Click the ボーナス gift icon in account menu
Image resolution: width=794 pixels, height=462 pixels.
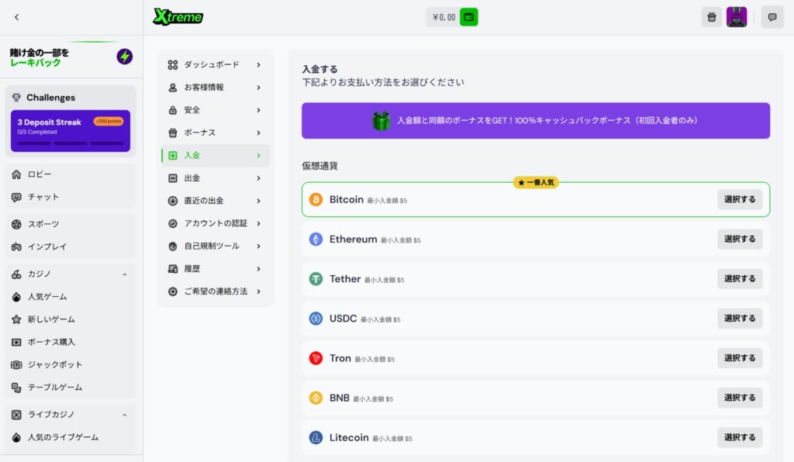(x=173, y=133)
